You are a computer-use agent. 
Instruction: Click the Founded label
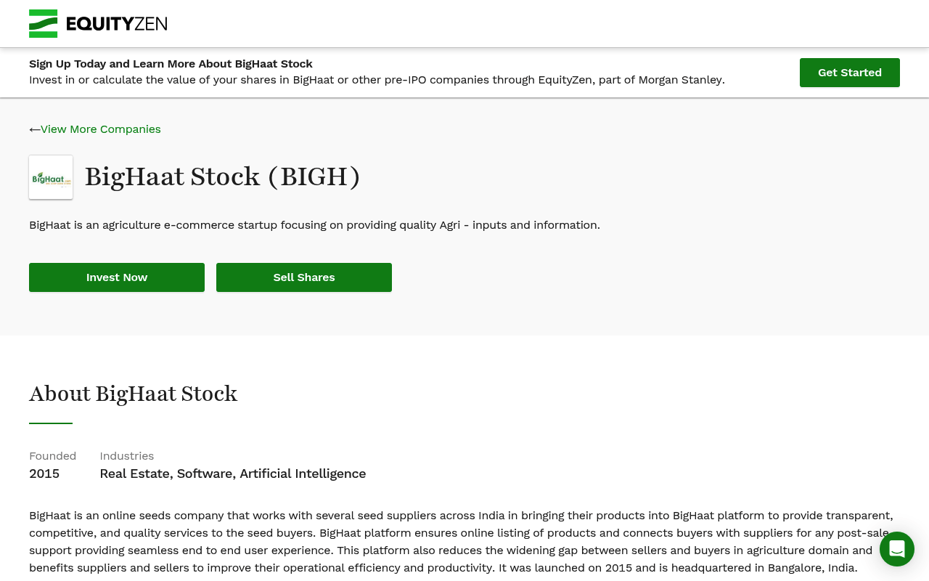52,456
